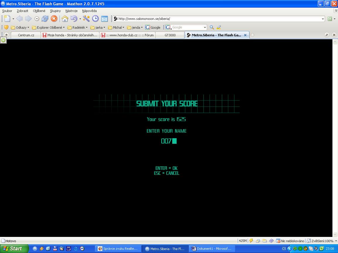Expand the address bar URL dropdown
338x253 pixels.
(323, 19)
